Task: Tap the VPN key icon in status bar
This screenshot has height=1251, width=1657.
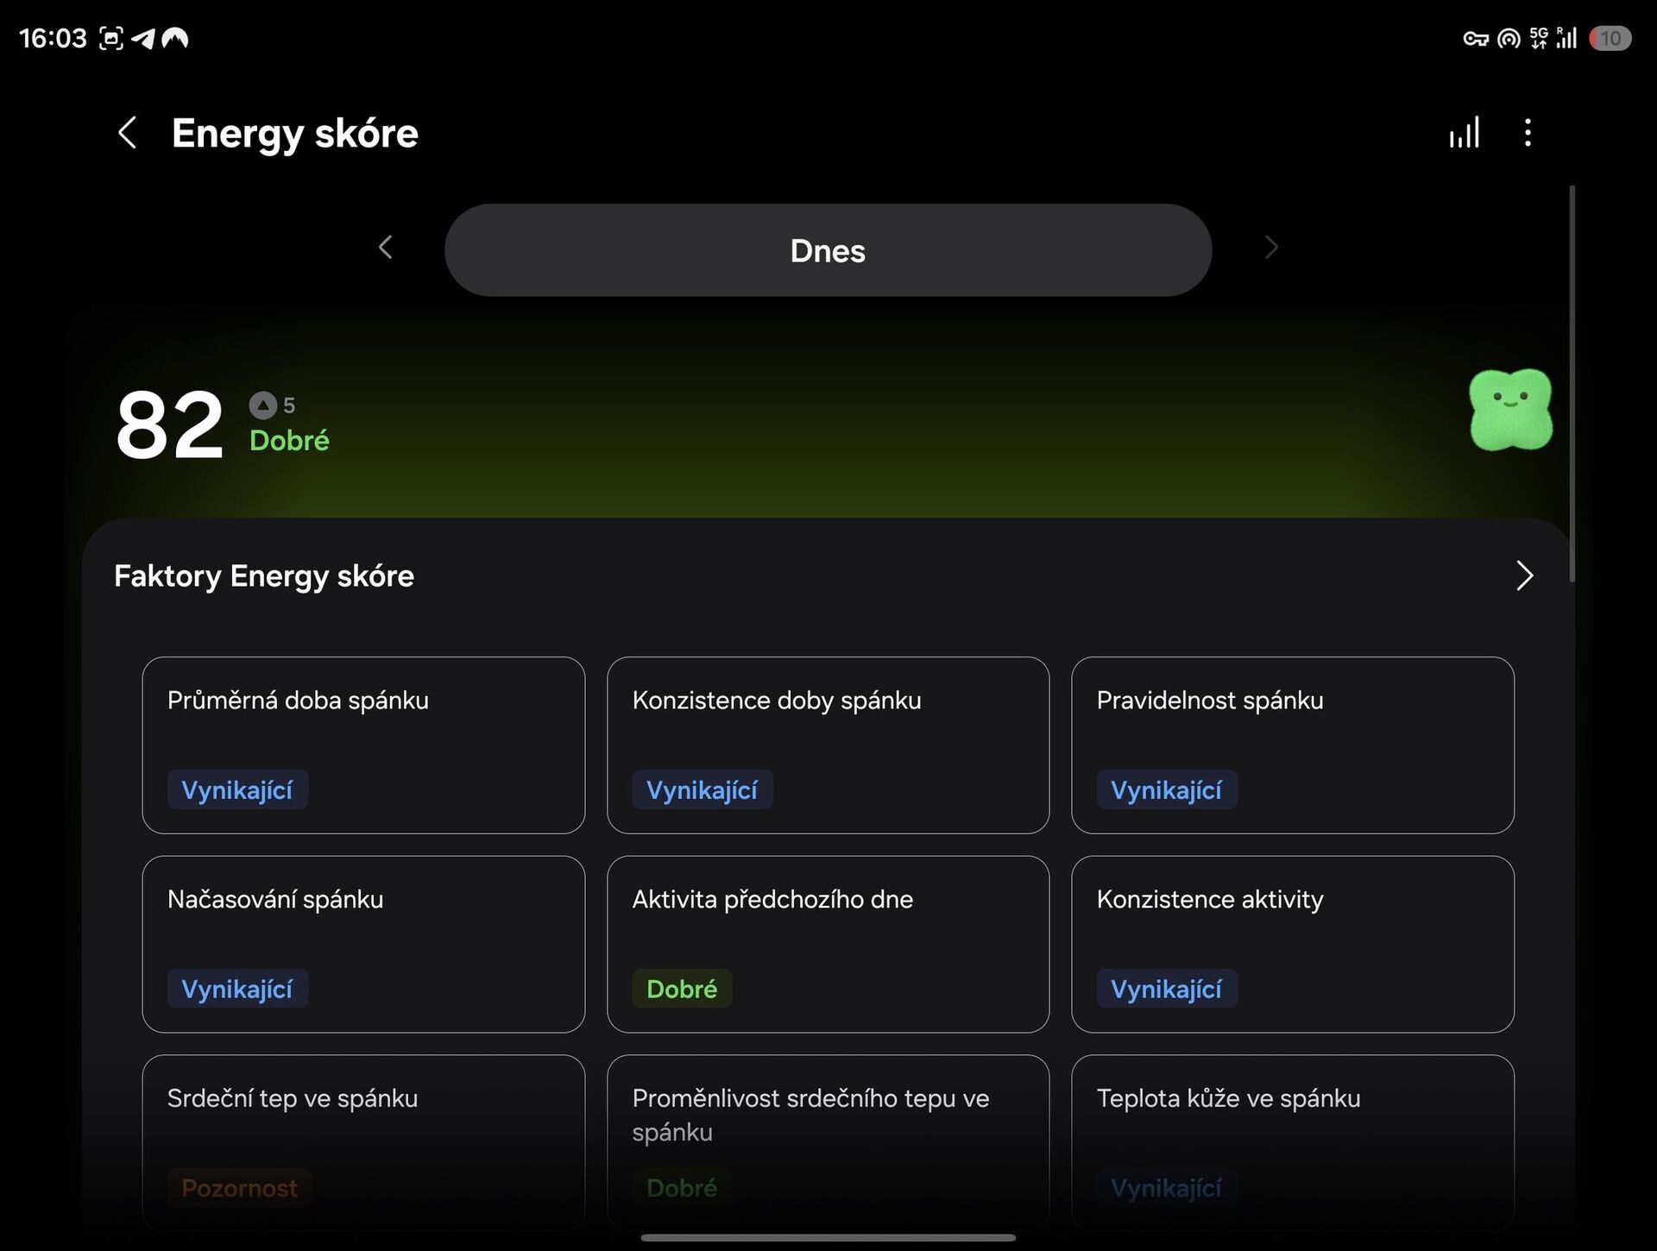Action: pyautogui.click(x=1475, y=39)
